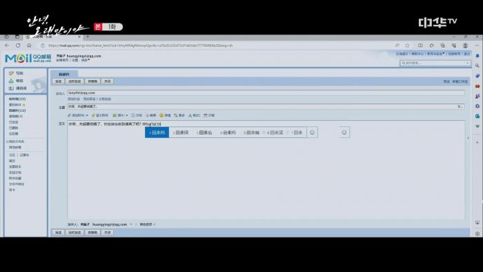
Task: Add page to favorites with star icon
Action: (407, 46)
